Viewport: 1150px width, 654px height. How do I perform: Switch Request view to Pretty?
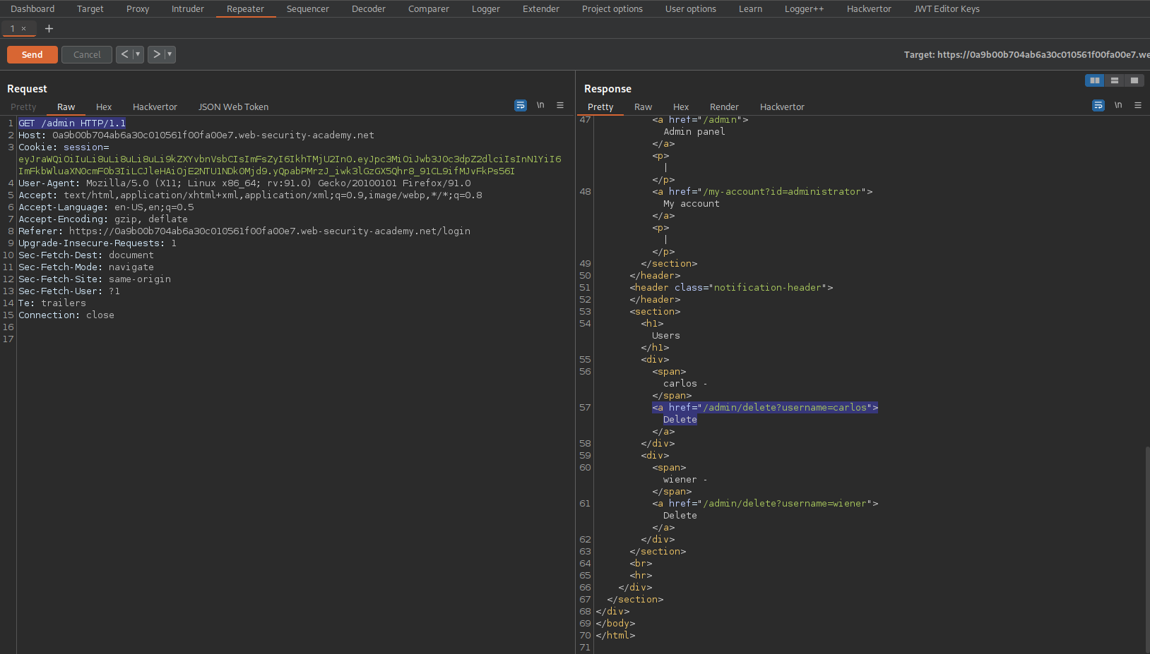(x=23, y=107)
